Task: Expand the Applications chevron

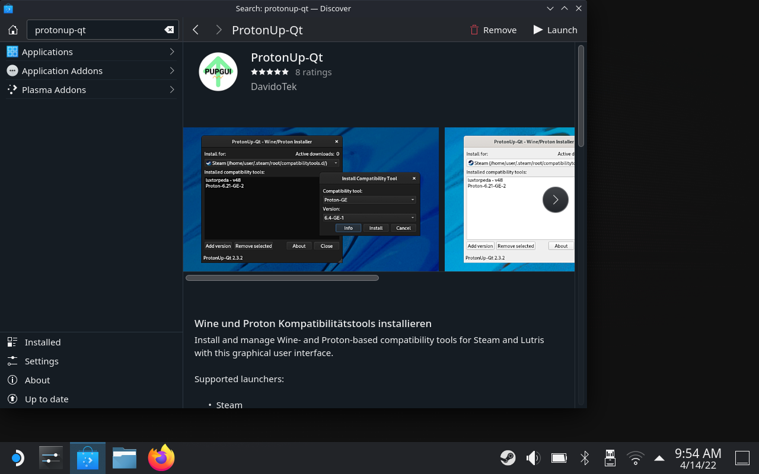Action: coord(172,52)
